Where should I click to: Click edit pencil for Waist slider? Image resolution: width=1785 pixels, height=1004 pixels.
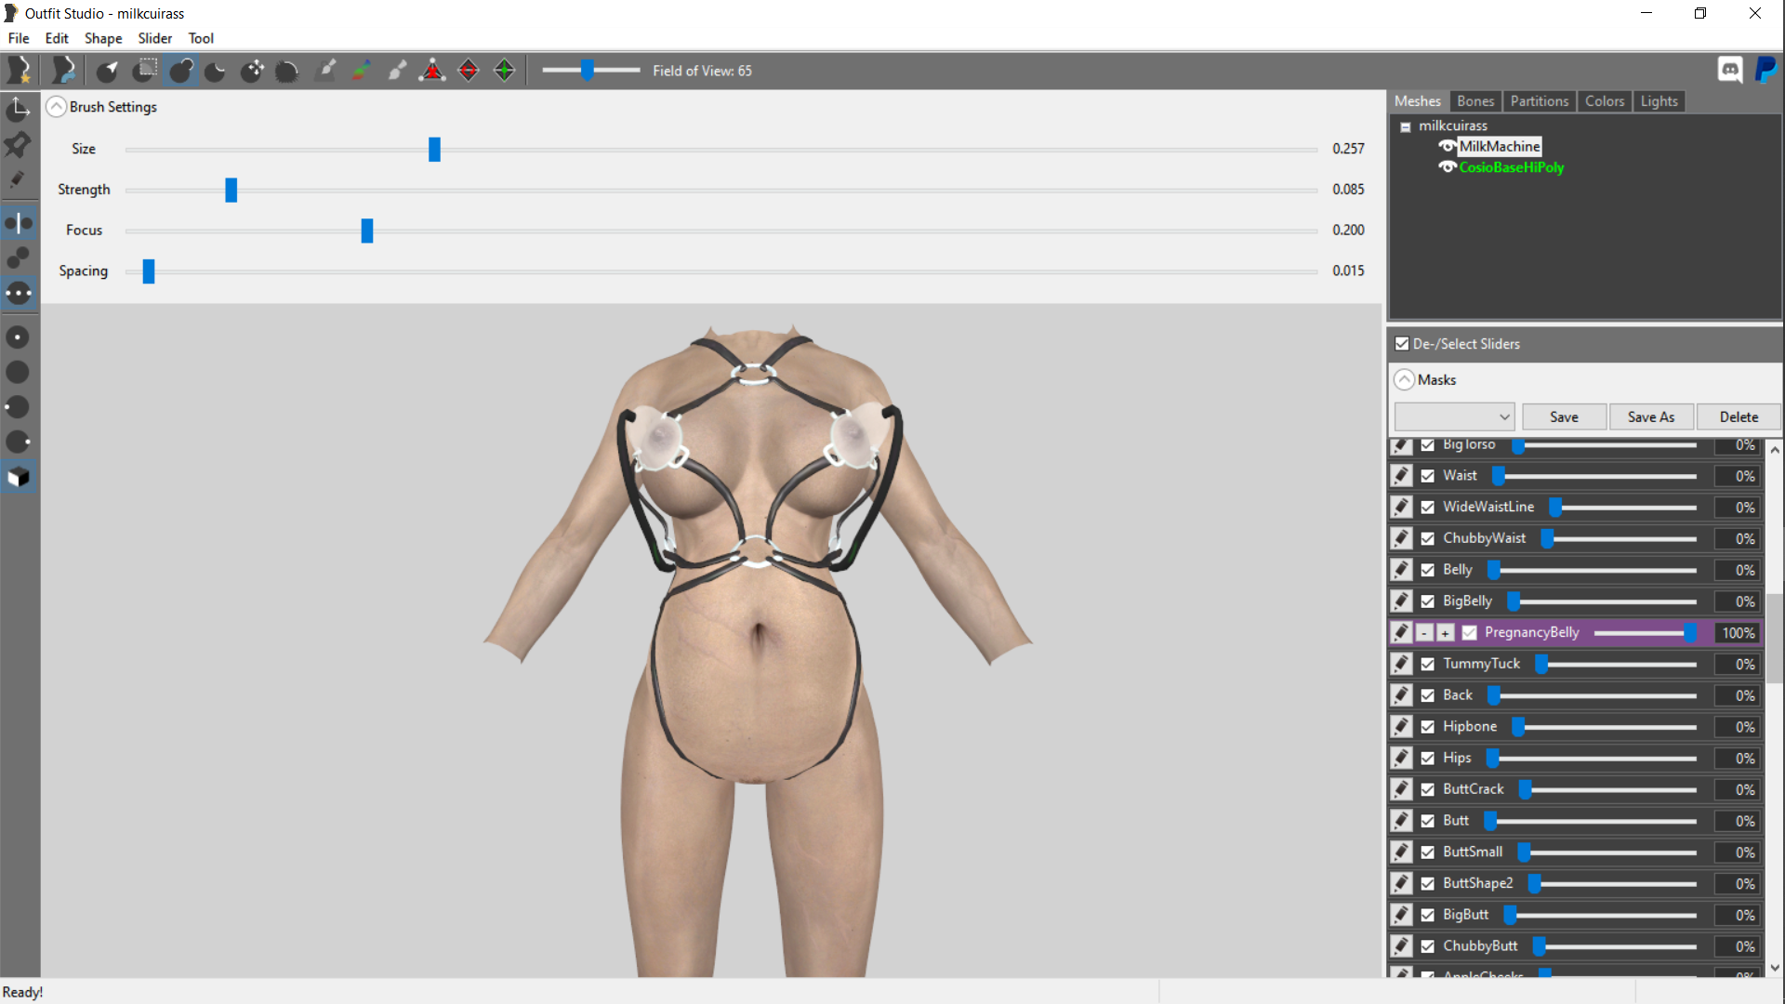[x=1402, y=476]
